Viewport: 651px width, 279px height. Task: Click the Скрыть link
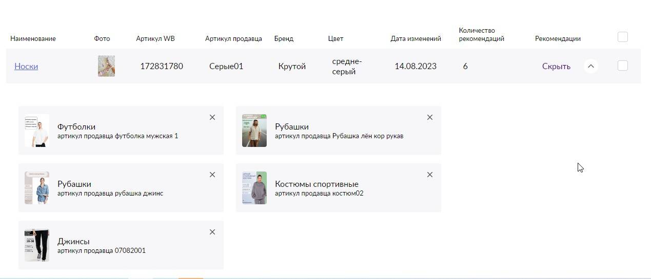click(x=556, y=66)
